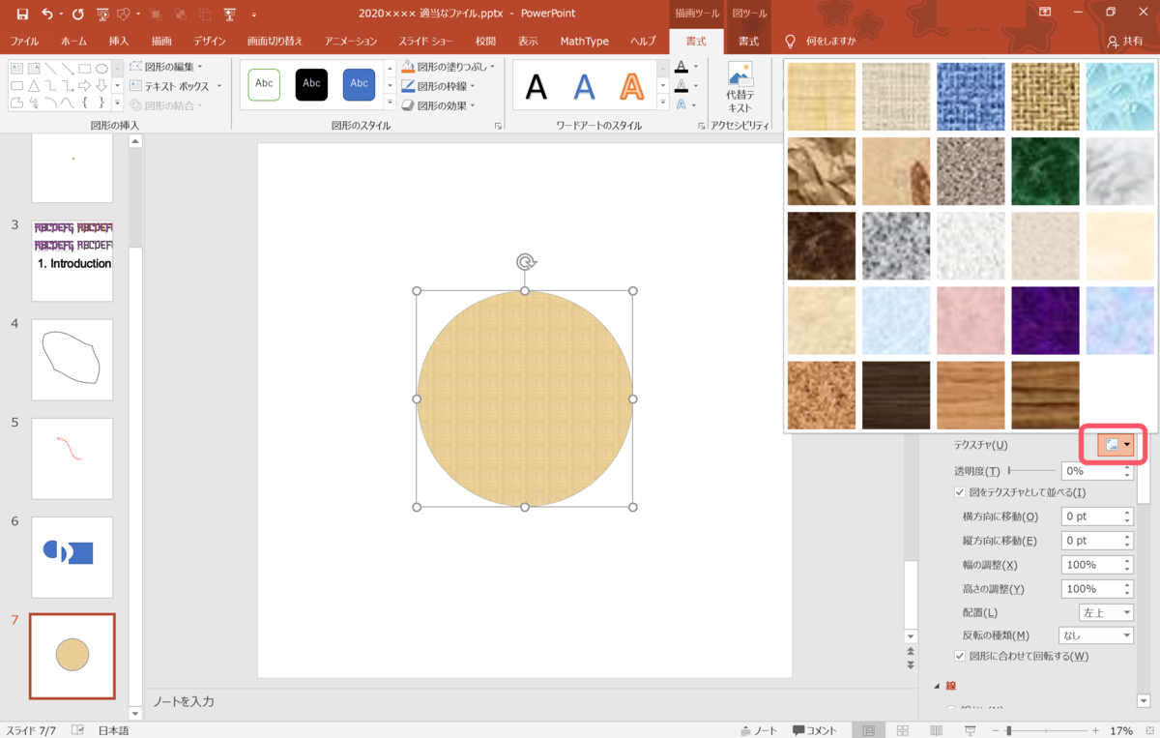Pick the water droplets texture swatch
The width and height of the screenshot is (1160, 738).
pyautogui.click(x=1119, y=97)
